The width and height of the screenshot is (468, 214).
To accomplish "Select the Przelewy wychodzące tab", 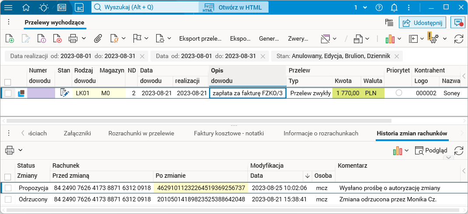I will 54,22.
